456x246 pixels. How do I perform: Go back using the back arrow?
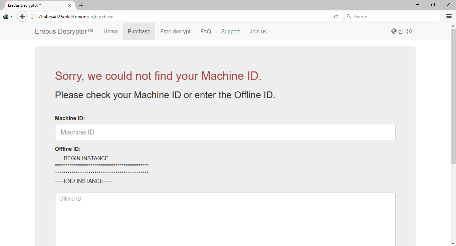pos(22,16)
